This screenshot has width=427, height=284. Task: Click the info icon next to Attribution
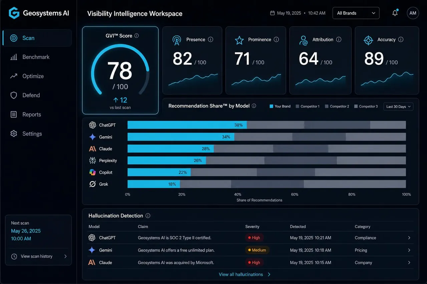tap(339, 39)
